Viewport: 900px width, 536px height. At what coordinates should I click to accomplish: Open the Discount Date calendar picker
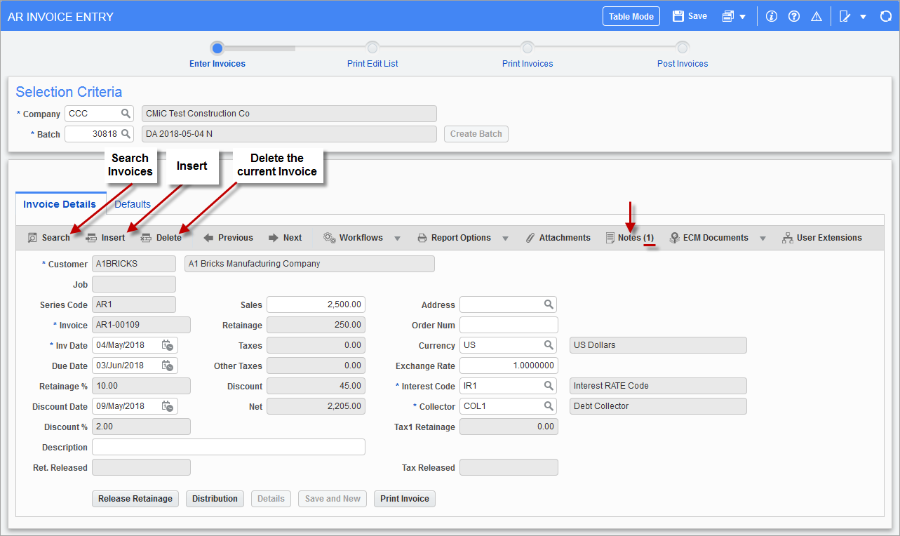(168, 406)
